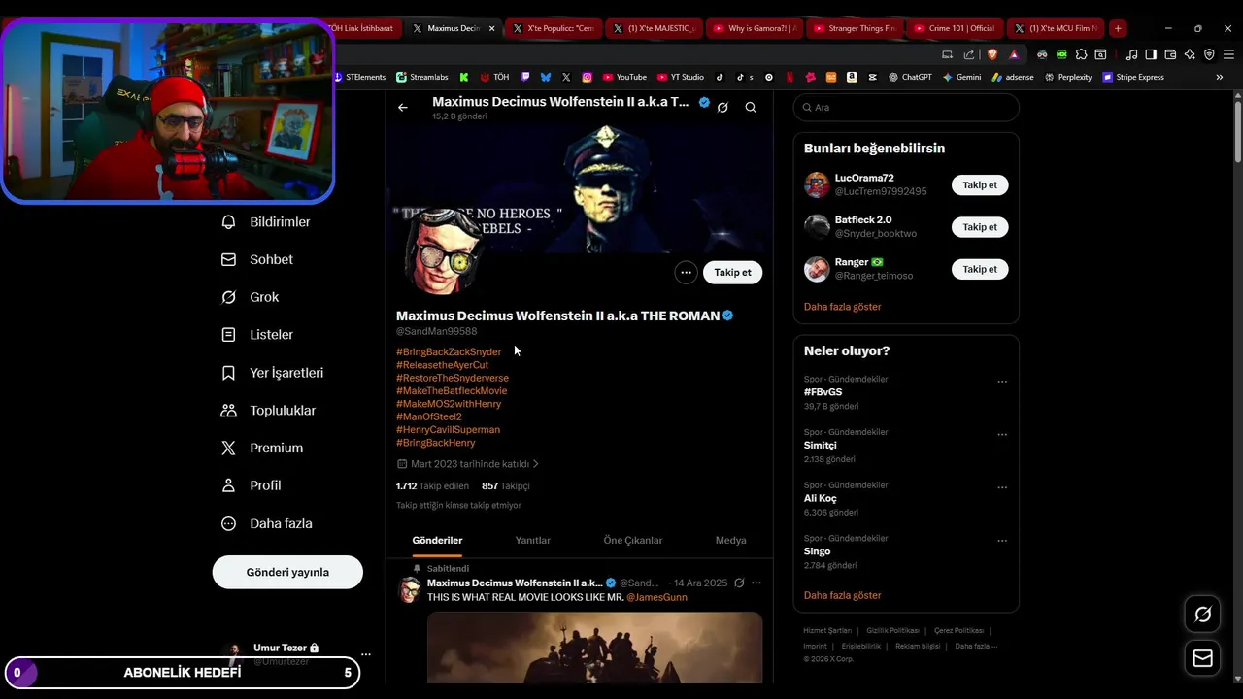
Task: Open the YT Studio bookmark
Action: tap(681, 77)
